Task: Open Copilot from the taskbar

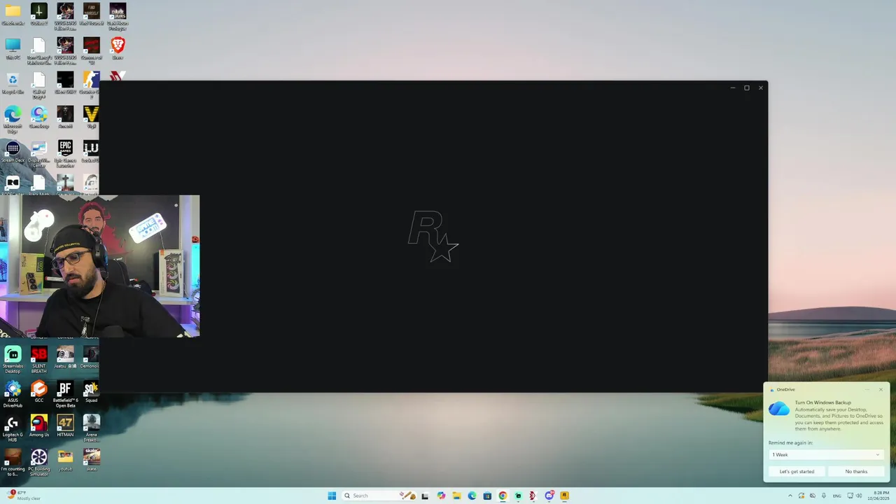Action: click(441, 496)
